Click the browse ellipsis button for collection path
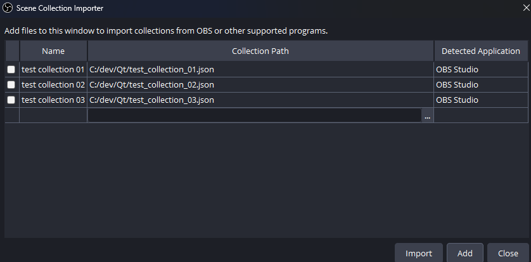The width and height of the screenshot is (531, 262). pyautogui.click(x=427, y=115)
